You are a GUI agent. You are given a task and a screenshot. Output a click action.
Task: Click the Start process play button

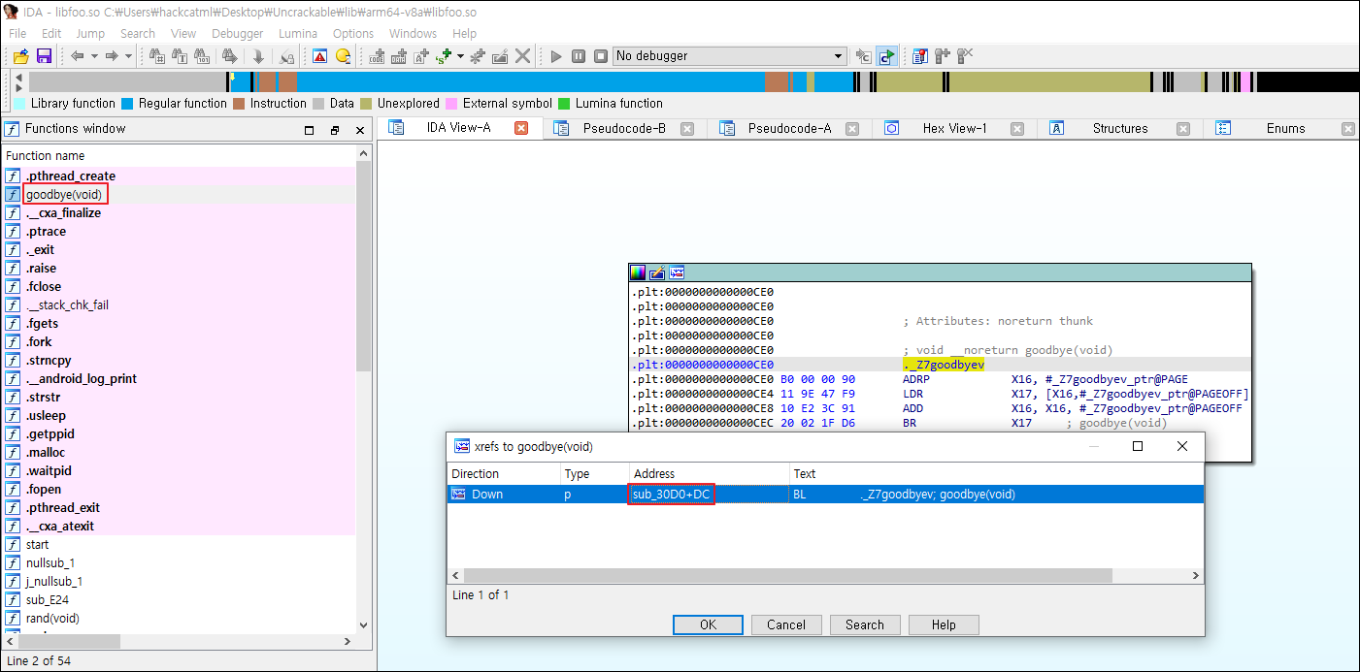(556, 56)
